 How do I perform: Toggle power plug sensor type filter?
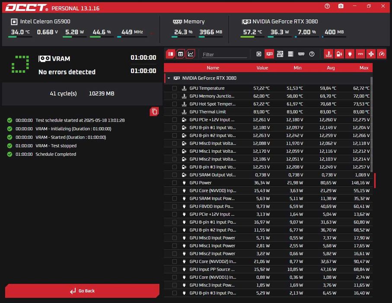point(350,54)
